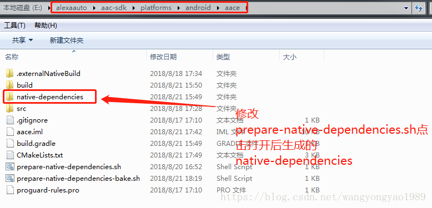Navigate to alexaauto breadcrumb
This screenshot has height=208, width=432.
point(72,8)
